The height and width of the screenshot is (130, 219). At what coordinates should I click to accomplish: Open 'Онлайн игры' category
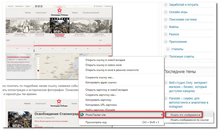[x=178, y=12]
